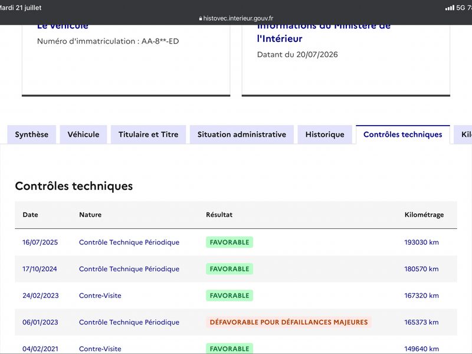472x354 pixels.
Task: Click the registration number AA-8**-ED
Action: pyautogui.click(x=160, y=41)
